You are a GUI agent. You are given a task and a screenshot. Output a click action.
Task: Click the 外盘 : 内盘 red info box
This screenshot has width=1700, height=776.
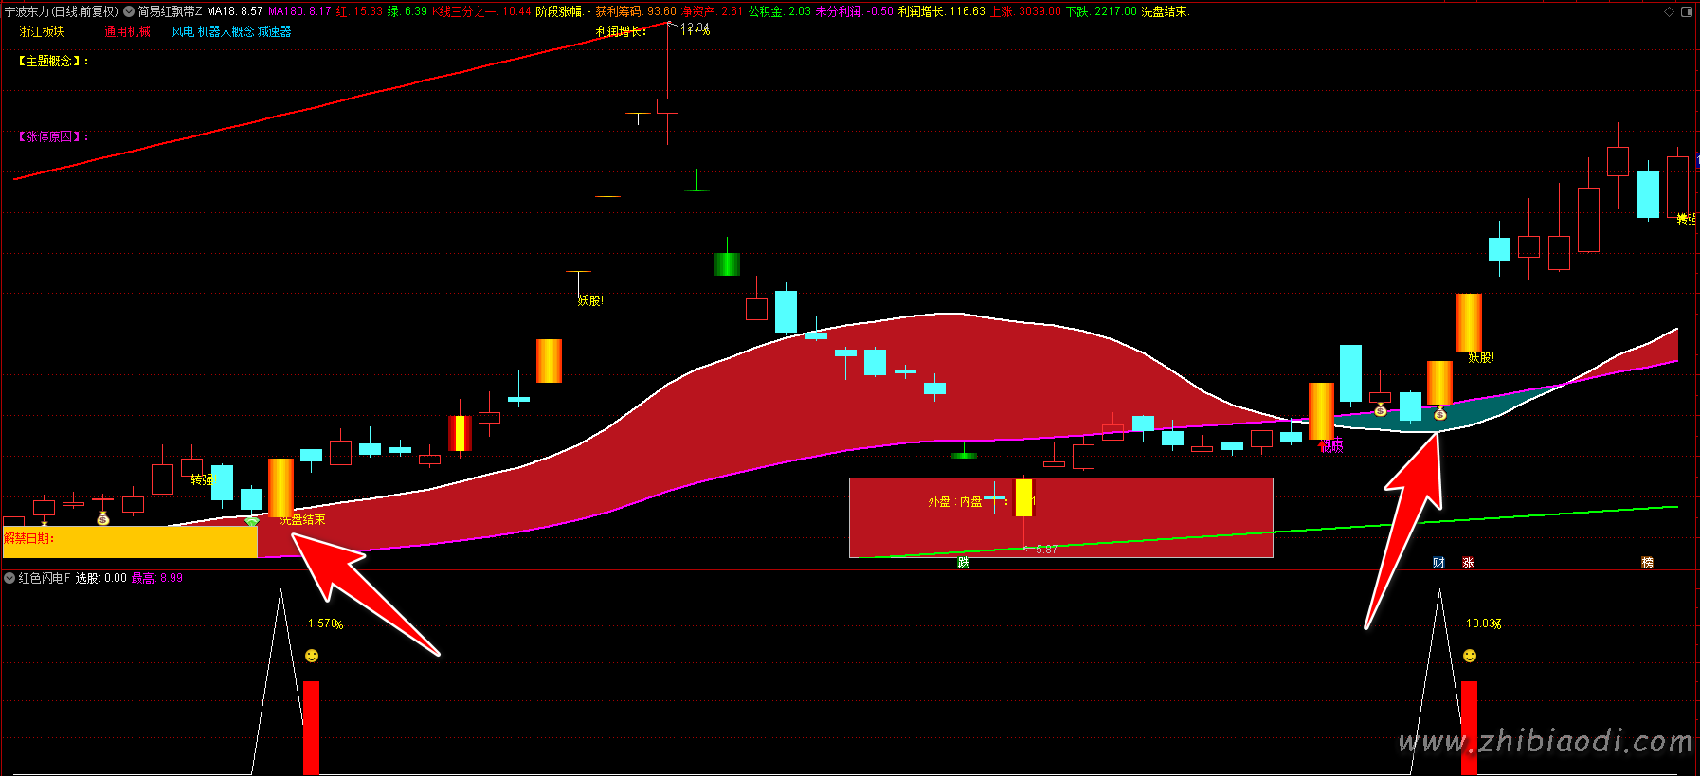(1060, 517)
